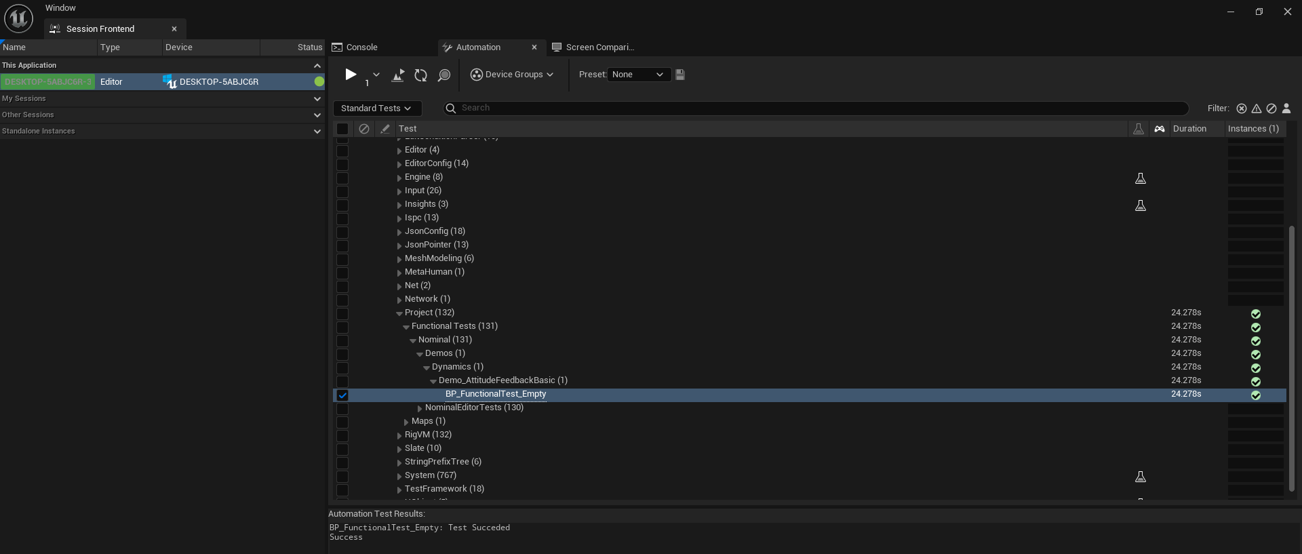Click the success checkmark on Dynamics row
The height and width of the screenshot is (554, 1302).
click(x=1256, y=368)
